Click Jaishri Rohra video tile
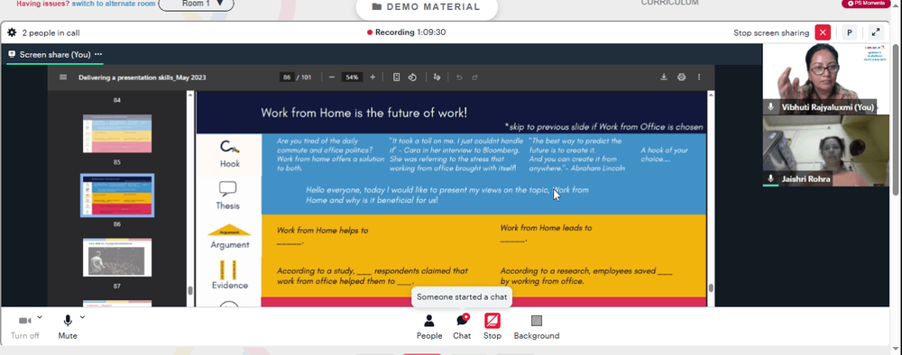 [x=825, y=151]
